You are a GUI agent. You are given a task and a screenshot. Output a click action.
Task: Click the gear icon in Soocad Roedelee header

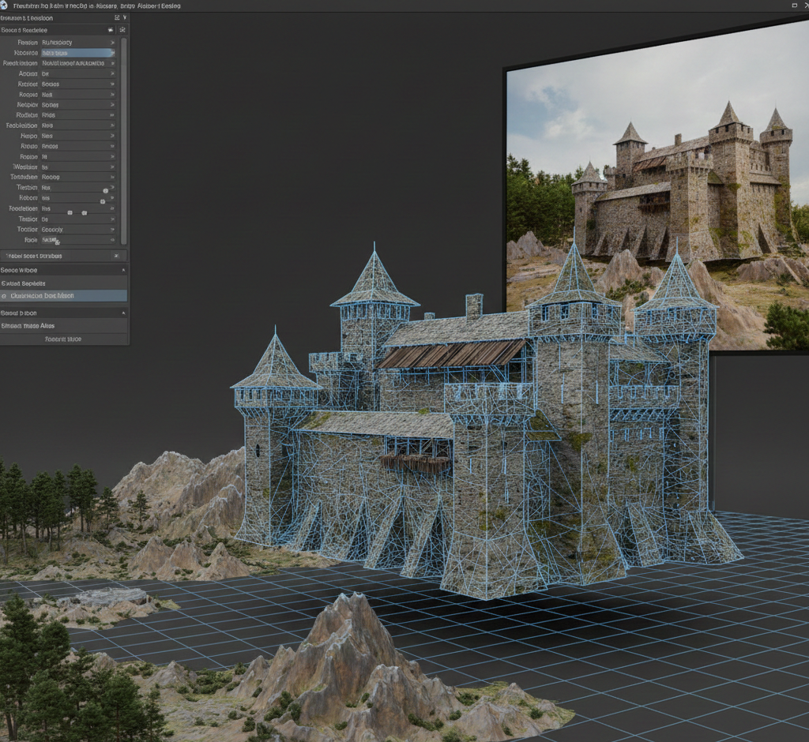(122, 29)
